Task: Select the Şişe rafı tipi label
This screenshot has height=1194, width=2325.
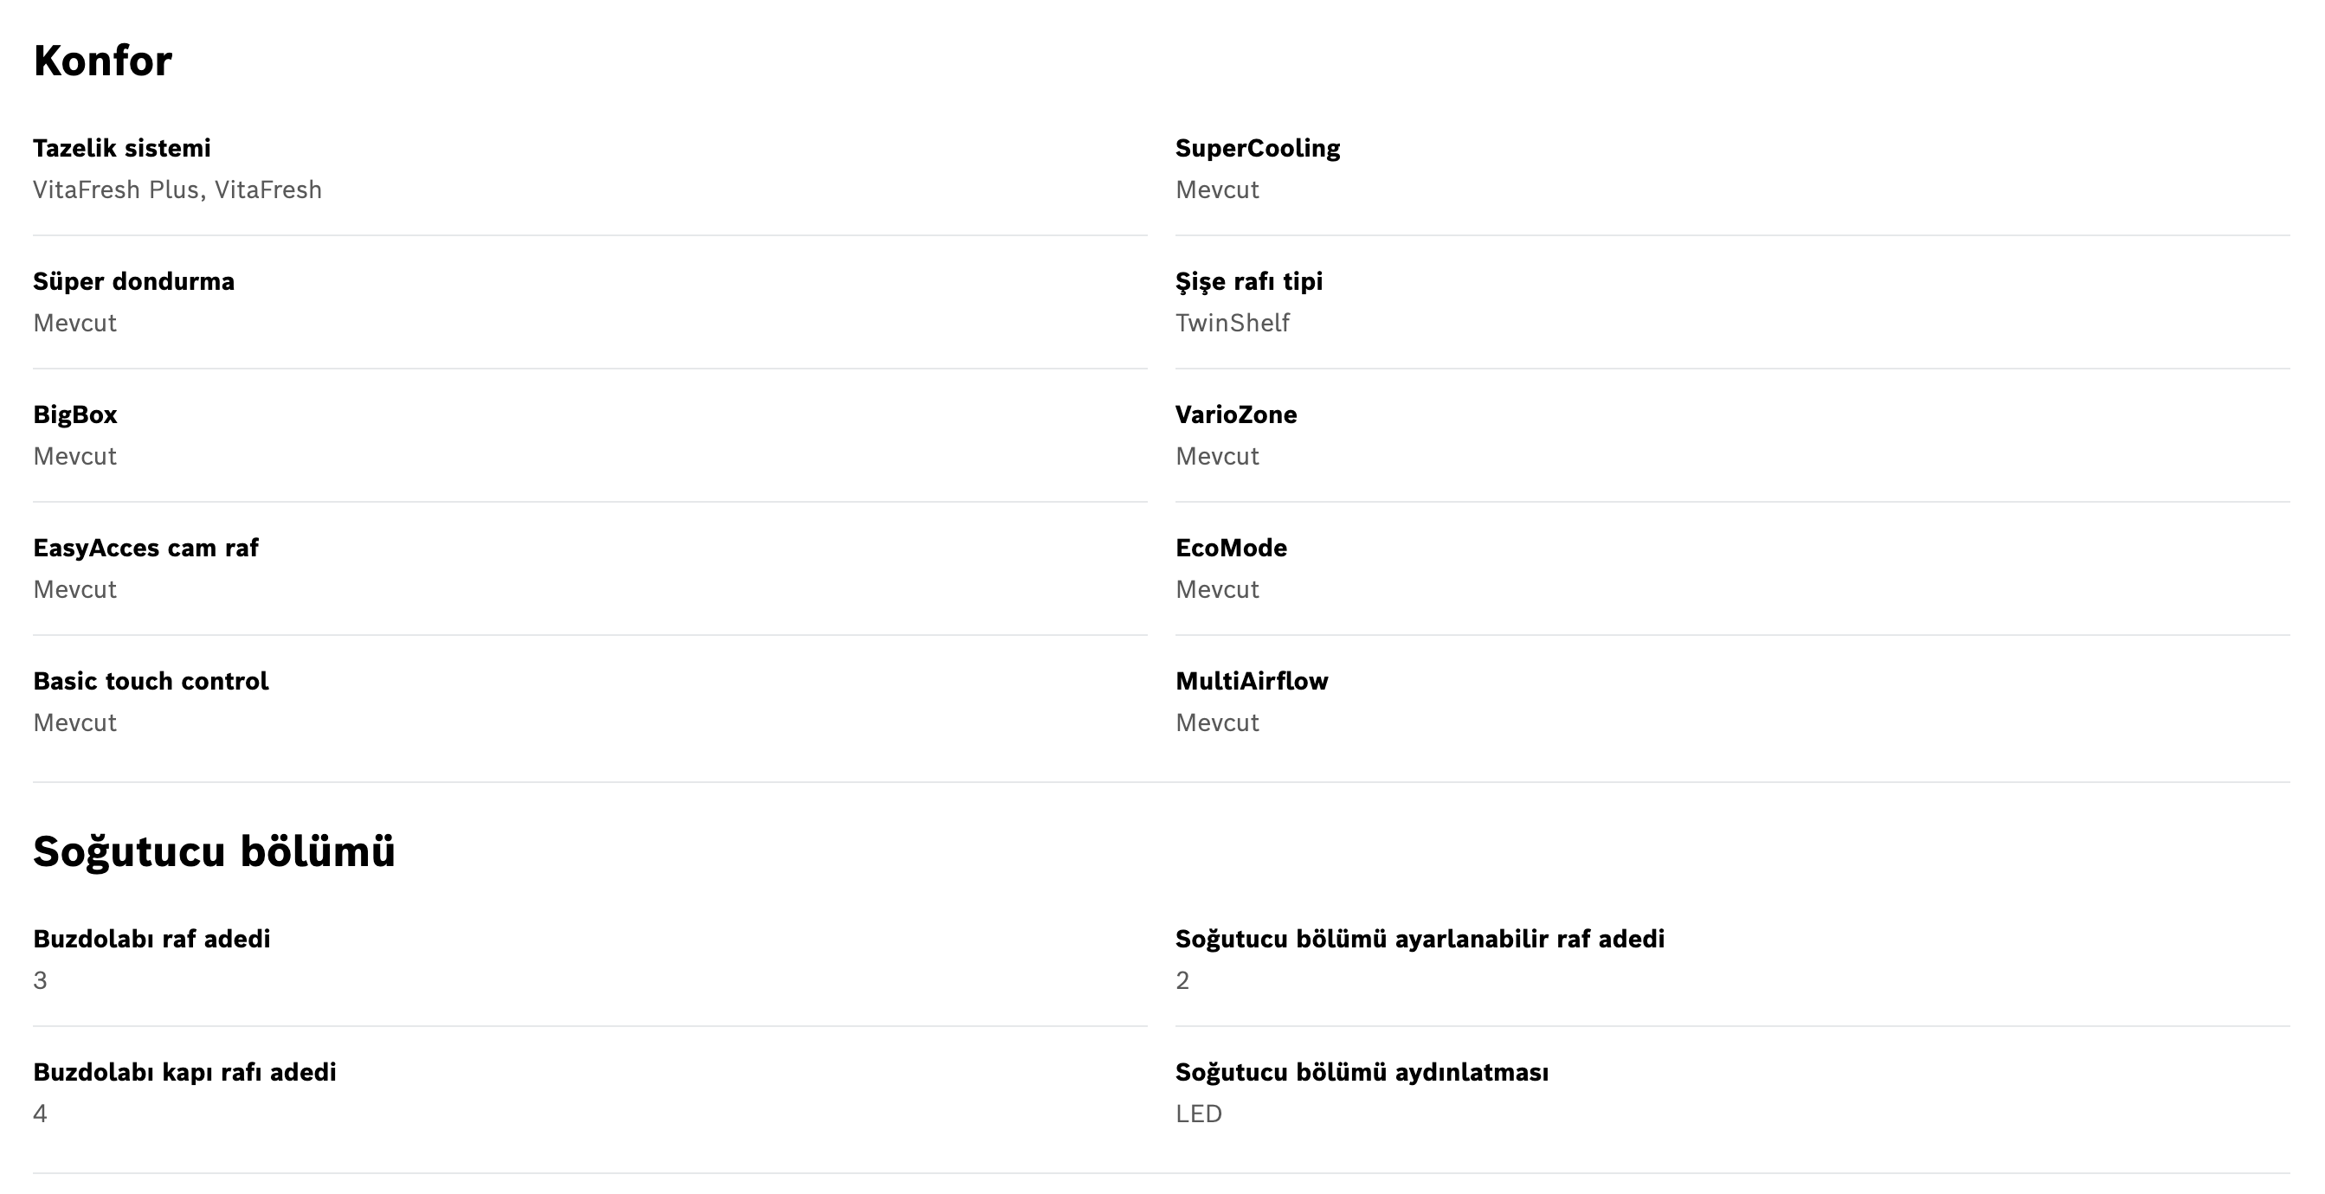Action: [x=1249, y=281]
